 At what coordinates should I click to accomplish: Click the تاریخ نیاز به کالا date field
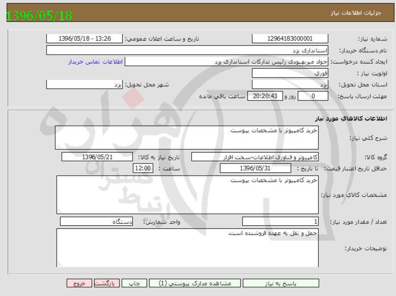[x=97, y=157]
